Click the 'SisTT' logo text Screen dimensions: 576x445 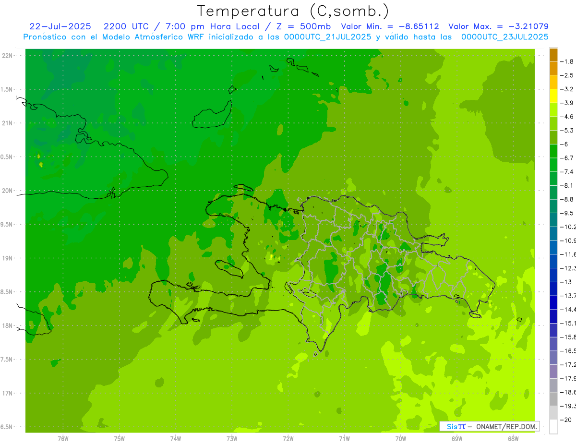pos(456,426)
